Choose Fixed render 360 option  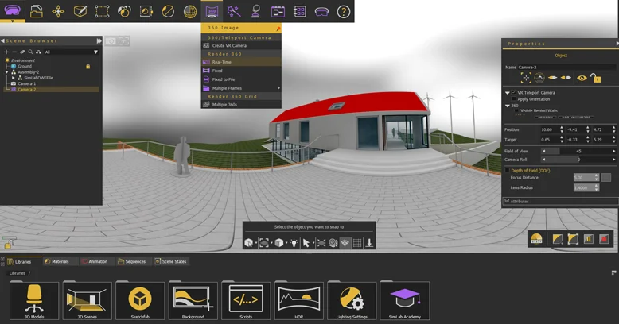point(241,71)
